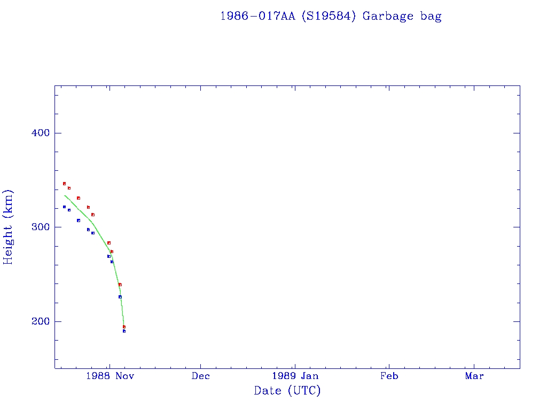
Task: Select the blue marker just above 300 km
Action: (x=78, y=220)
